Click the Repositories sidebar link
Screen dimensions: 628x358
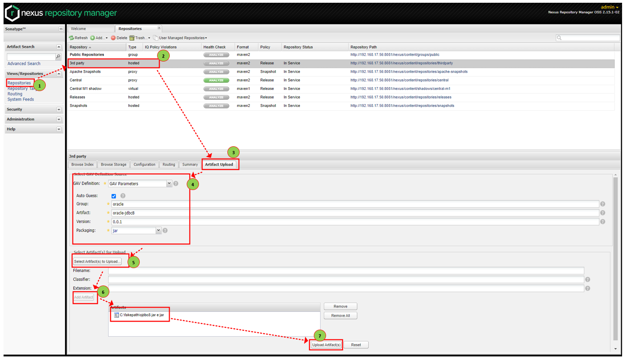pyautogui.click(x=19, y=83)
